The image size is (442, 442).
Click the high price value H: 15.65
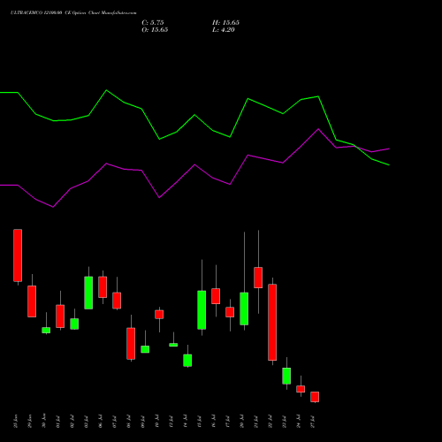tap(225, 23)
